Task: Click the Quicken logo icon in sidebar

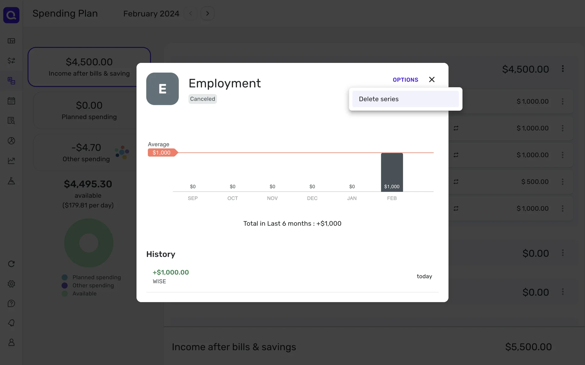Action: tap(11, 15)
